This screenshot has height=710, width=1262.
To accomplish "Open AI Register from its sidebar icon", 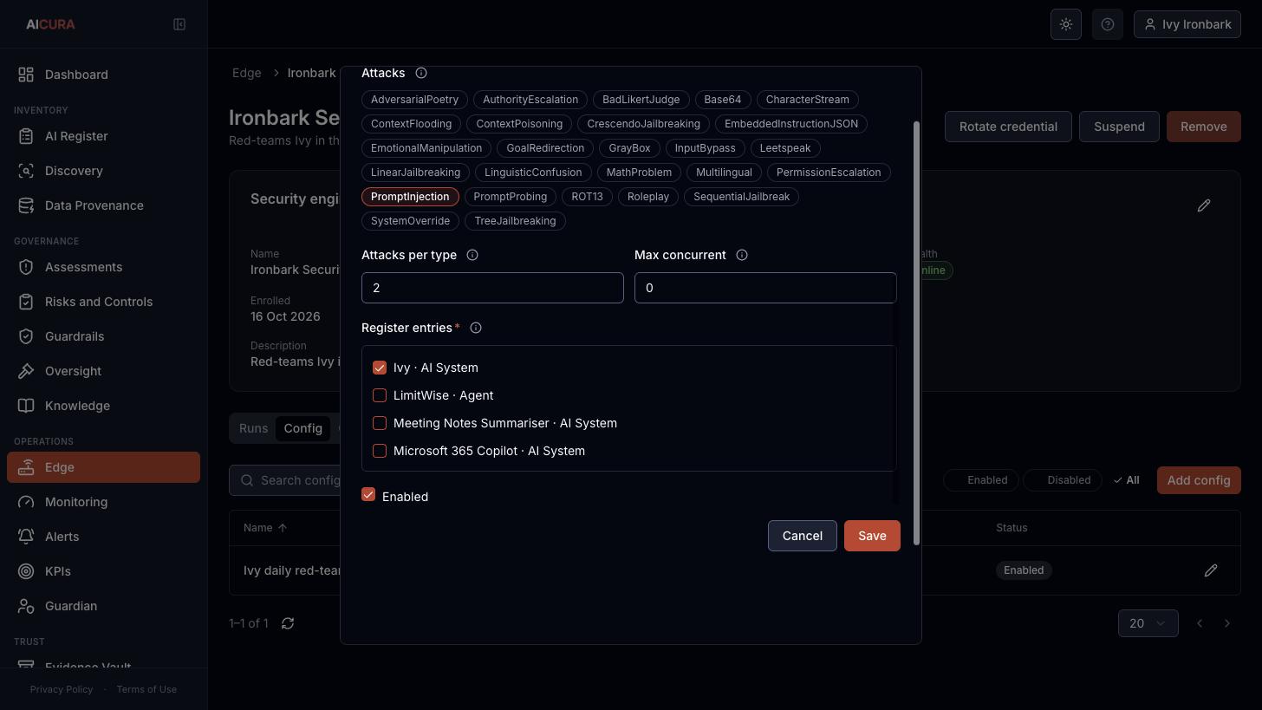I will pos(26,136).
